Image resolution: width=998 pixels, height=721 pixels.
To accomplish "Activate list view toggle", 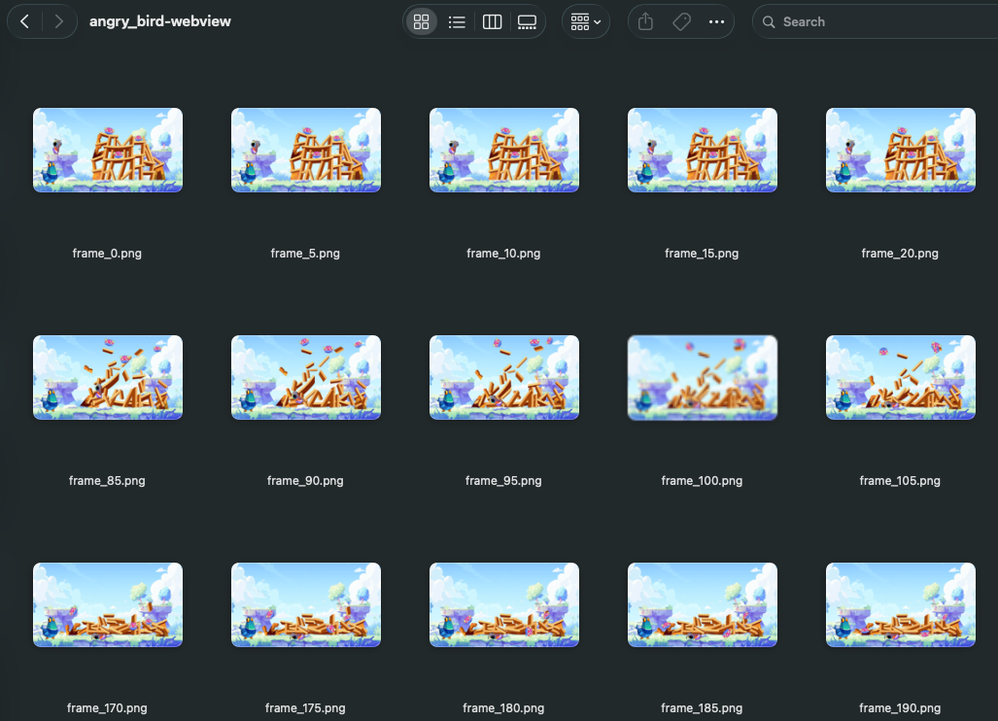I will (457, 20).
